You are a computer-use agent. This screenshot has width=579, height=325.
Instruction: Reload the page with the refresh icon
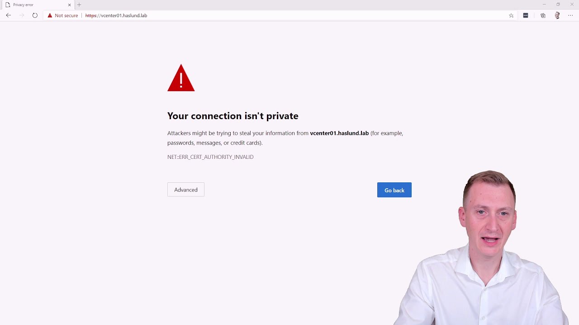(35, 15)
